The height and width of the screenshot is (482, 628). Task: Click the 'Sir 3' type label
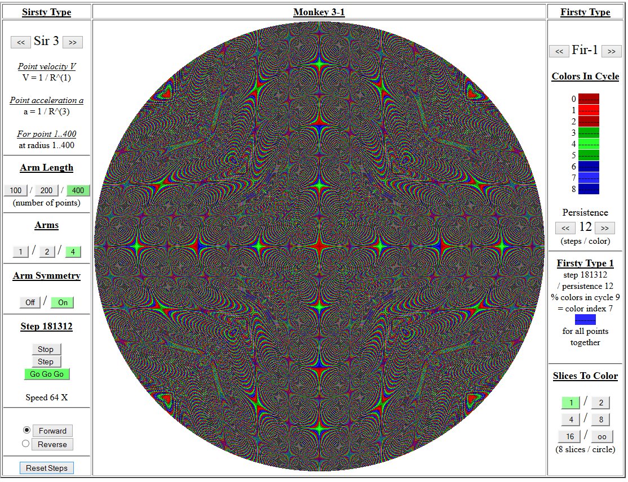point(46,41)
